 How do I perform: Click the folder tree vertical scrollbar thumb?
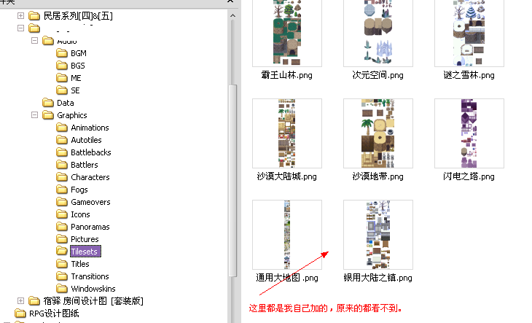pos(232,181)
